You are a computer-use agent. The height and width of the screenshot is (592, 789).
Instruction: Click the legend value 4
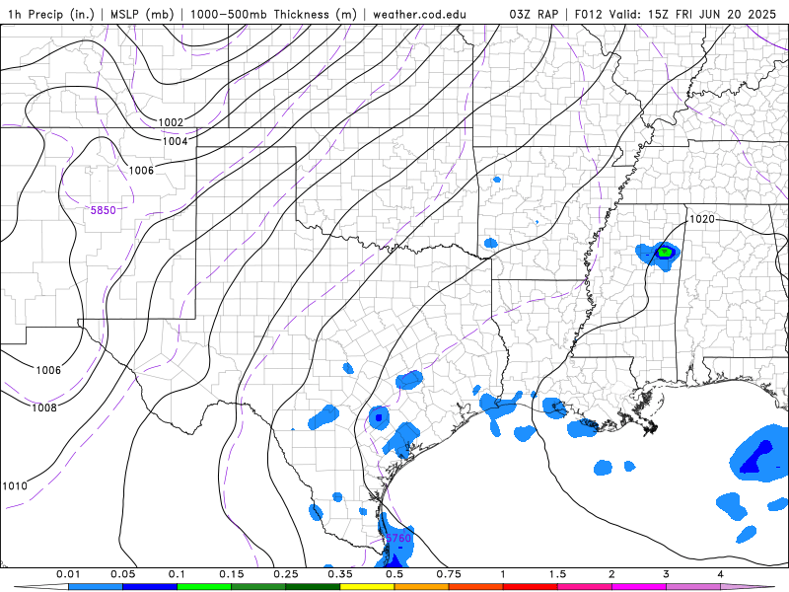(x=721, y=574)
